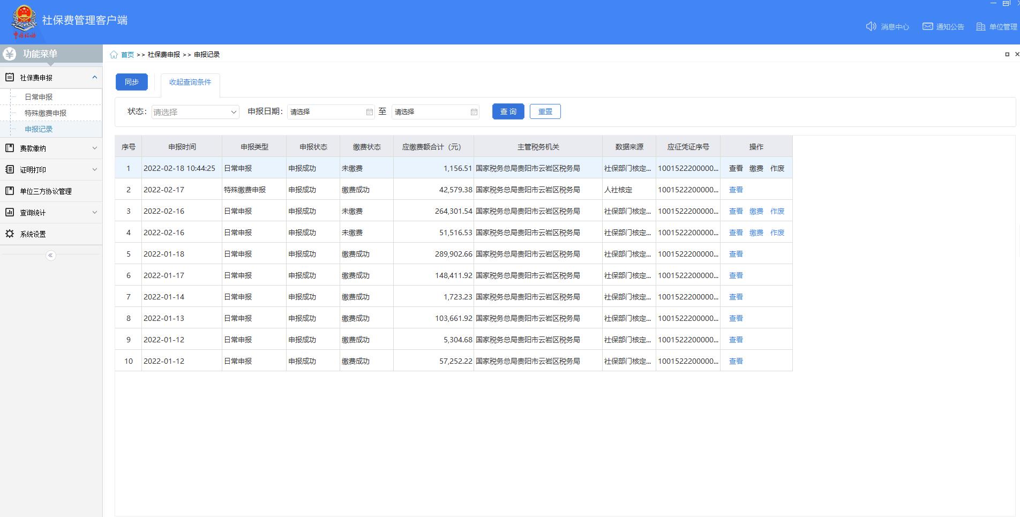The width and height of the screenshot is (1020, 517).
Task: Click 查看 for 2022-01-17 row
Action: click(736, 275)
